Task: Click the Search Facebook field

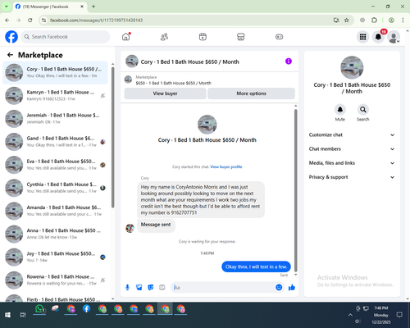Action: 66,37
